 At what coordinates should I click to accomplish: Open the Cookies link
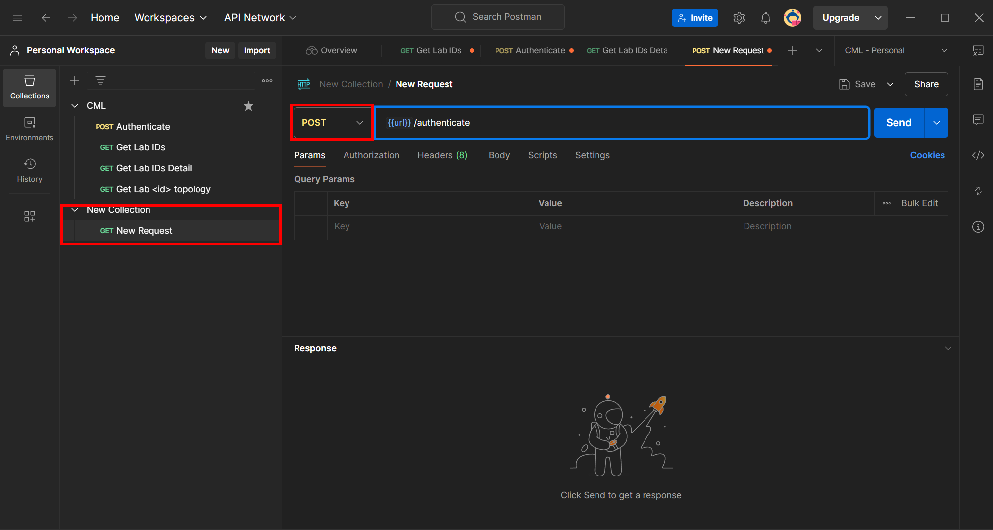927,155
